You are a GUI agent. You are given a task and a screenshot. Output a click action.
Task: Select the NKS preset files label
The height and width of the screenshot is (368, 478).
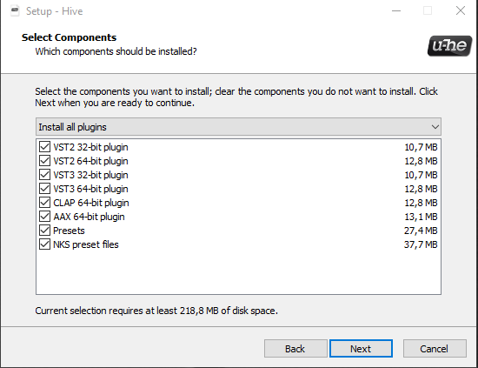point(86,244)
